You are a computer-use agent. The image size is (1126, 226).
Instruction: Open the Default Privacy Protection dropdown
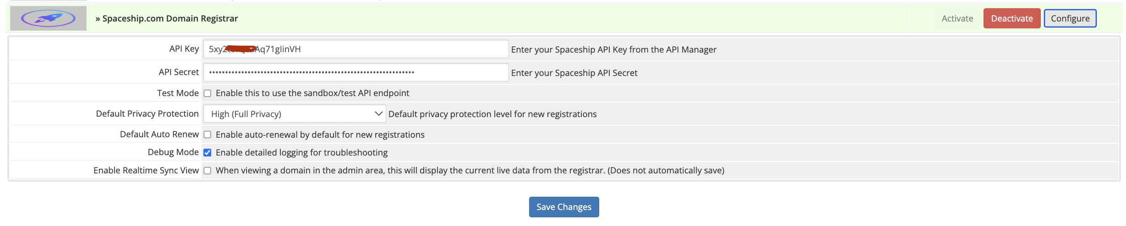295,114
